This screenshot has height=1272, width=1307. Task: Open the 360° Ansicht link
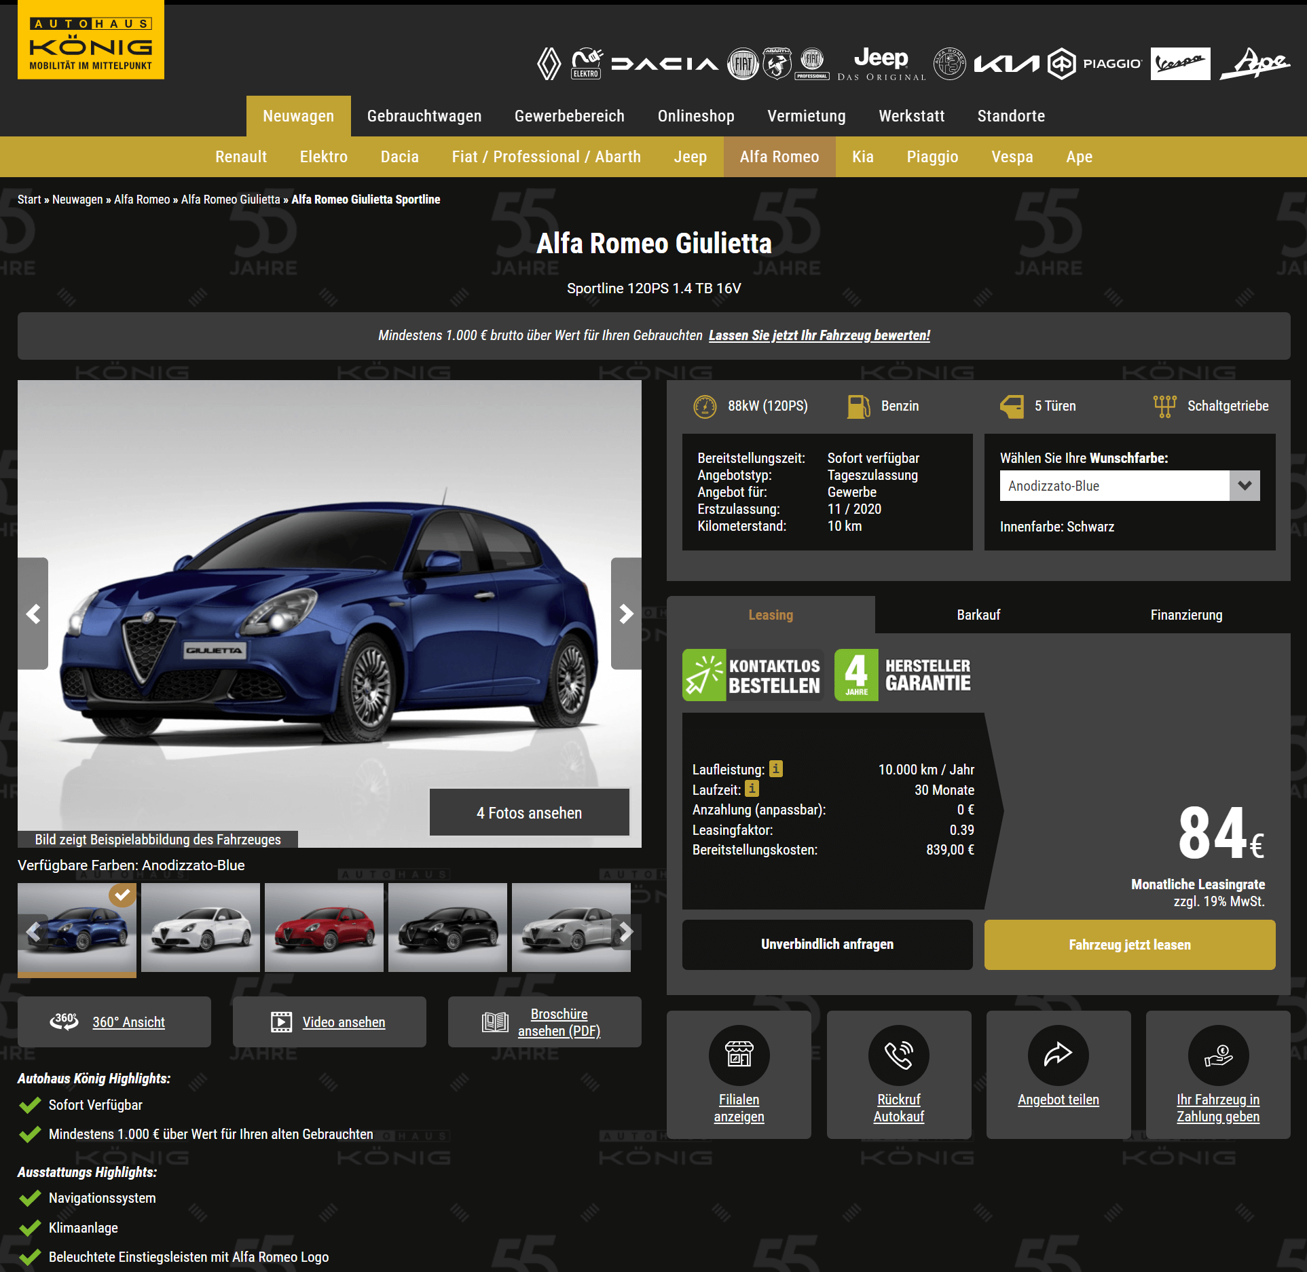coord(128,1022)
